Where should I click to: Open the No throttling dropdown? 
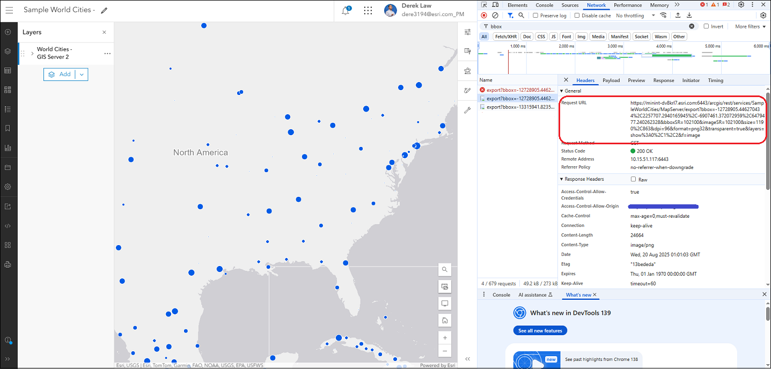pos(635,16)
